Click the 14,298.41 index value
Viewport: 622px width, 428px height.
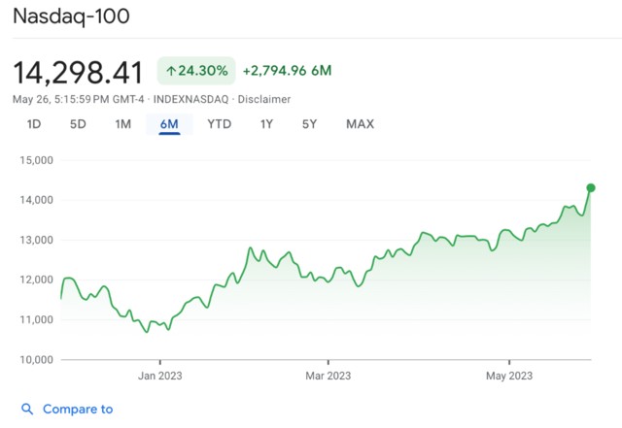coord(78,72)
